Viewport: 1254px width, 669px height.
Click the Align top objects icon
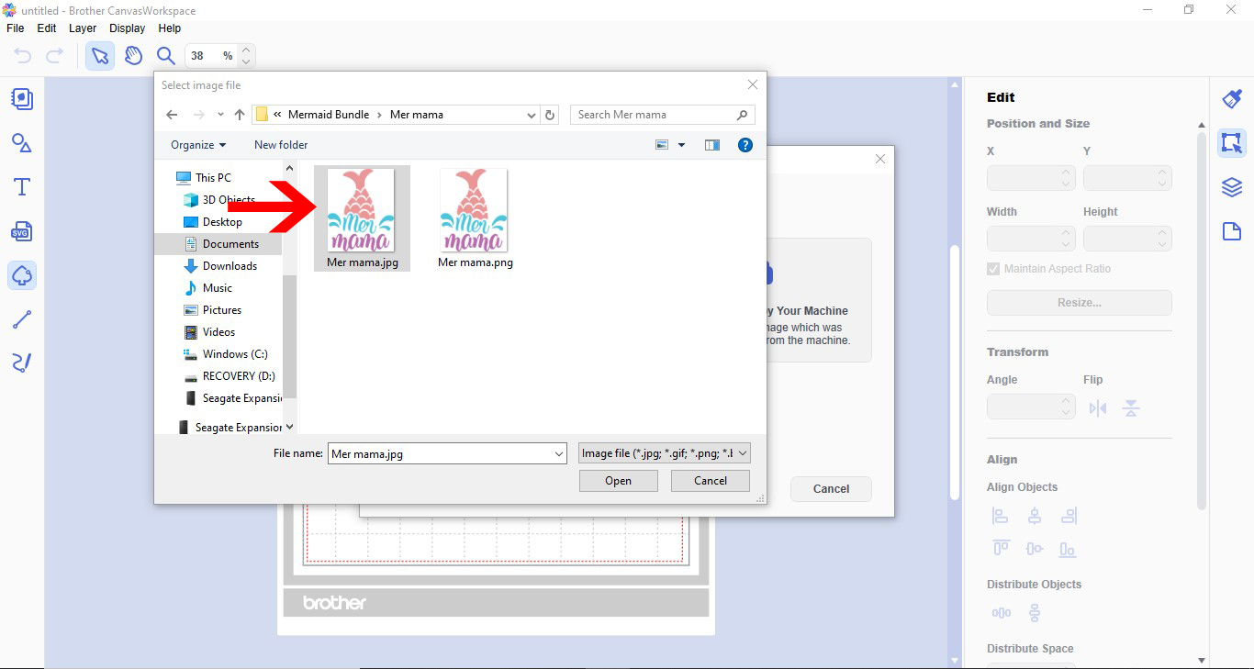pos(1001,549)
